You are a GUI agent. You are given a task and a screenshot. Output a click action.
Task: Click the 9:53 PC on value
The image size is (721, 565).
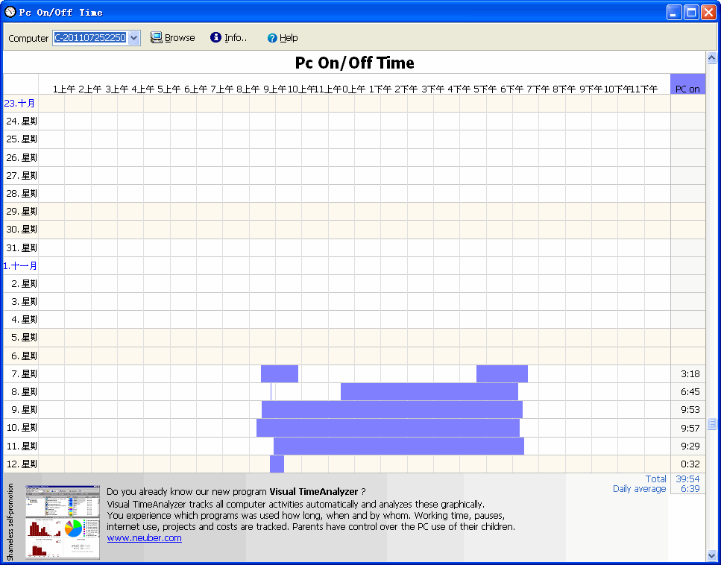(x=690, y=410)
